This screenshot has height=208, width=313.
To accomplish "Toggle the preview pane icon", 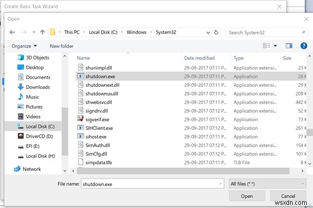I will 288,46.
